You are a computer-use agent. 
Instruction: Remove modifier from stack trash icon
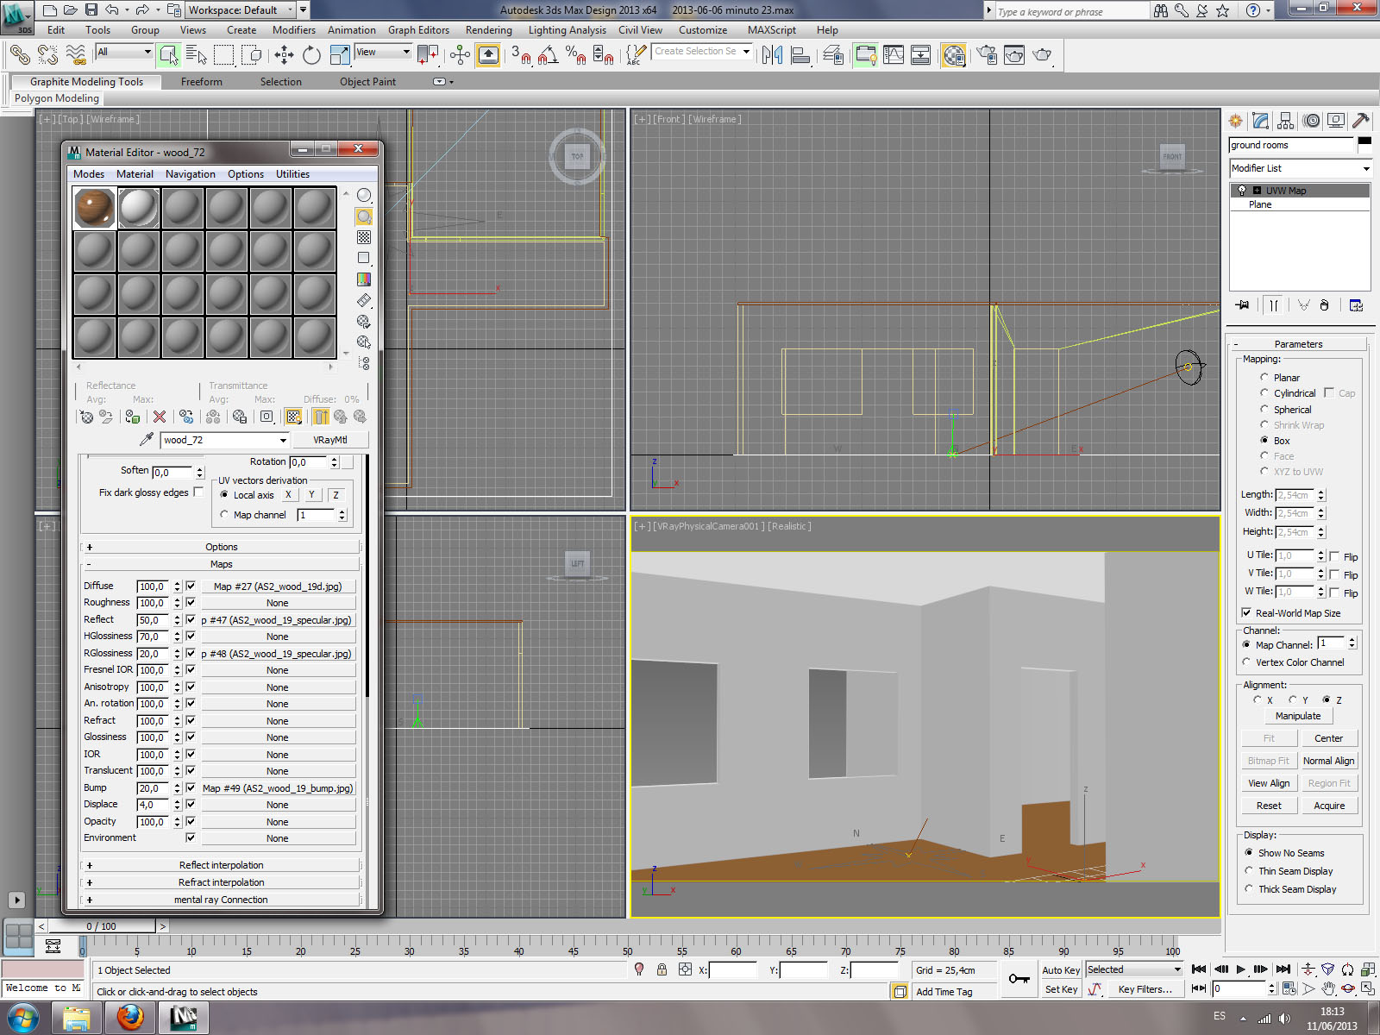pyautogui.click(x=1325, y=305)
